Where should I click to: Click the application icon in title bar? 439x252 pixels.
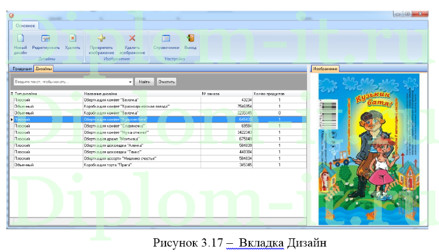pos(11,15)
